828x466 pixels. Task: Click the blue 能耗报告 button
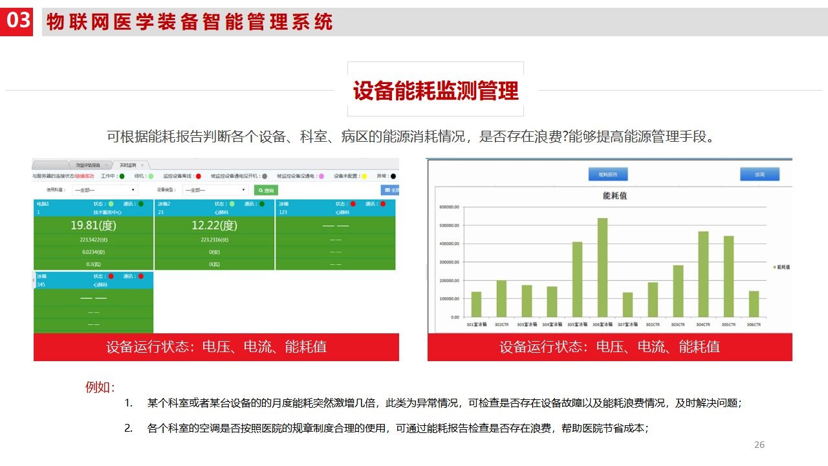608,174
